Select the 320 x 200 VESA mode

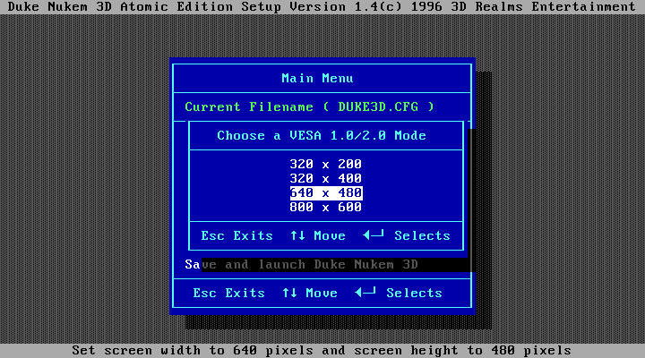coord(326,164)
